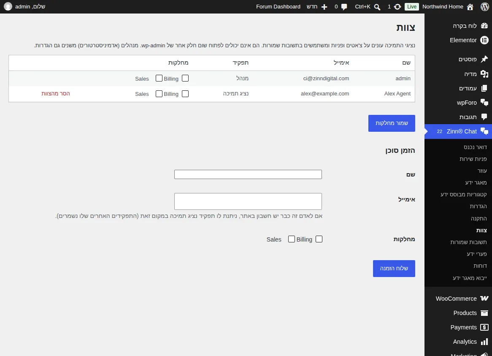Image resolution: width=492 pixels, height=356 pixels.
Task: Click the Live status badge
Action: coord(412,7)
